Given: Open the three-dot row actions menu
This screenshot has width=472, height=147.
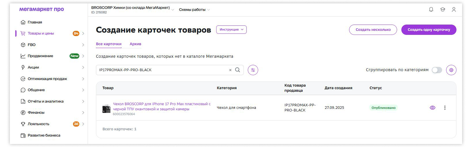Looking at the screenshot, I should [445, 108].
